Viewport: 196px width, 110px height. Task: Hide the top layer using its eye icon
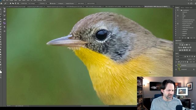point(176,65)
